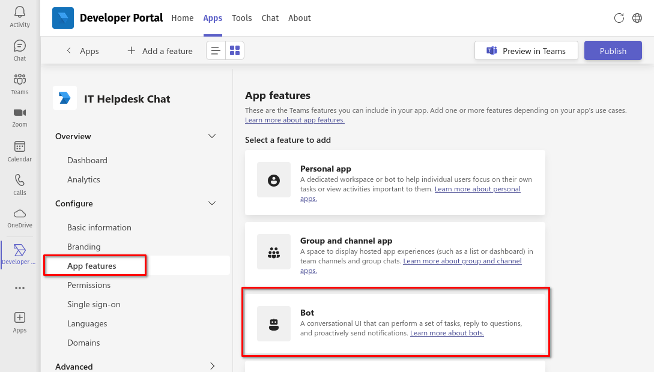Open the Languages page

click(87, 323)
